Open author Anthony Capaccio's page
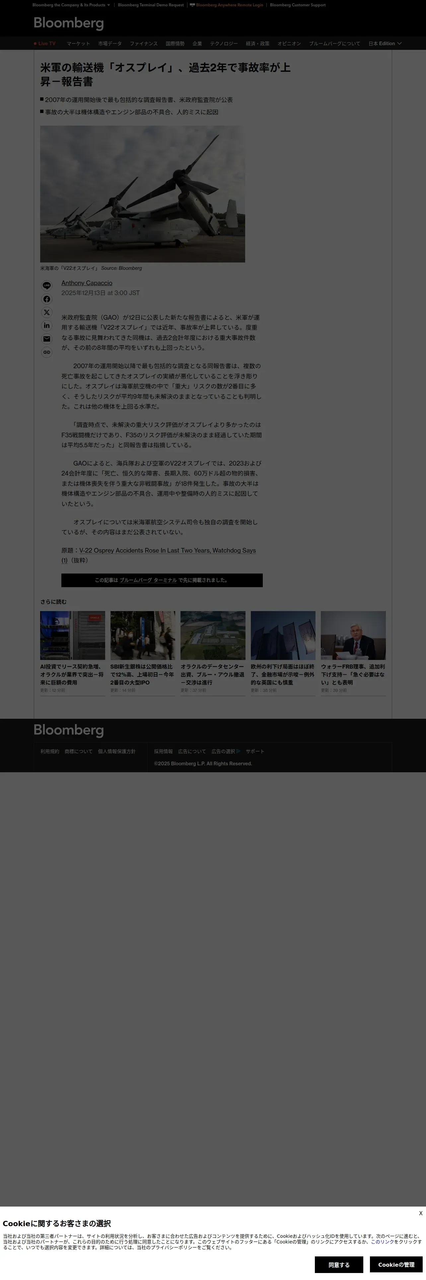The image size is (426, 1280). point(87,283)
